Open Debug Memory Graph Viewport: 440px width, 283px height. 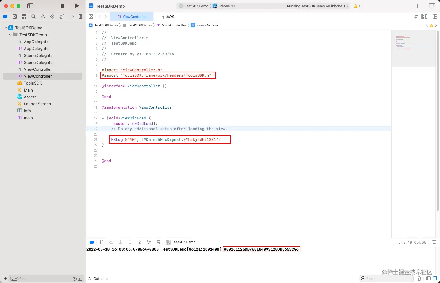[x=149, y=242]
